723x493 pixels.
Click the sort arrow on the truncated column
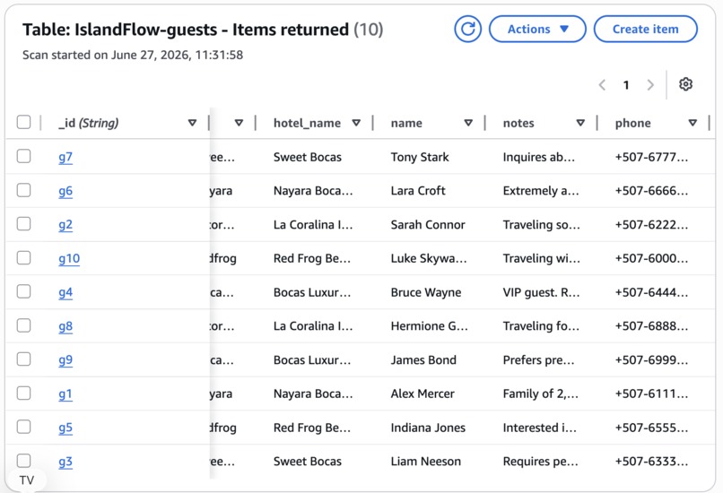click(x=239, y=123)
